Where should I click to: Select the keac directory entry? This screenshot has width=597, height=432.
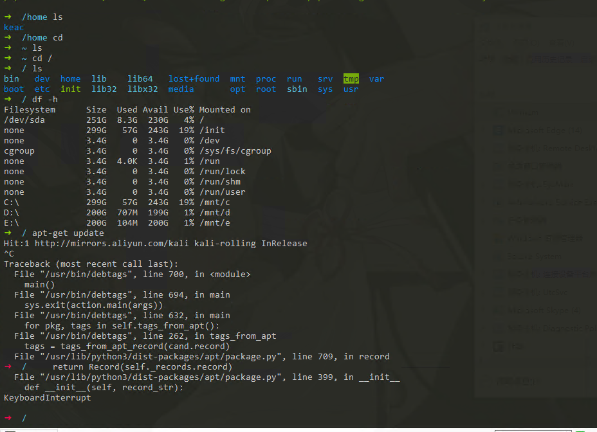click(x=14, y=28)
